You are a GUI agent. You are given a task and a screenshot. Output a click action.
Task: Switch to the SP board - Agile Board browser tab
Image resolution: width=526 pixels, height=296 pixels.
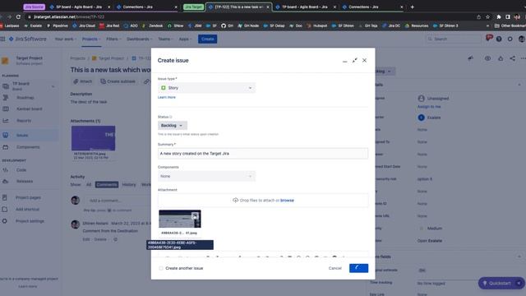[79, 7]
